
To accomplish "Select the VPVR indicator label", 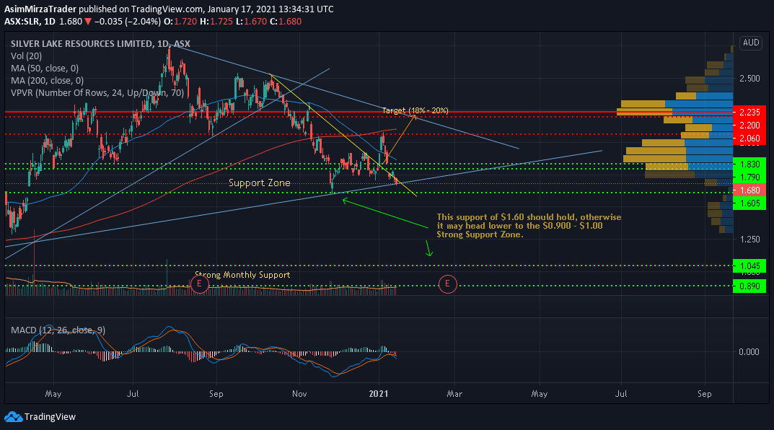I will pos(97,93).
